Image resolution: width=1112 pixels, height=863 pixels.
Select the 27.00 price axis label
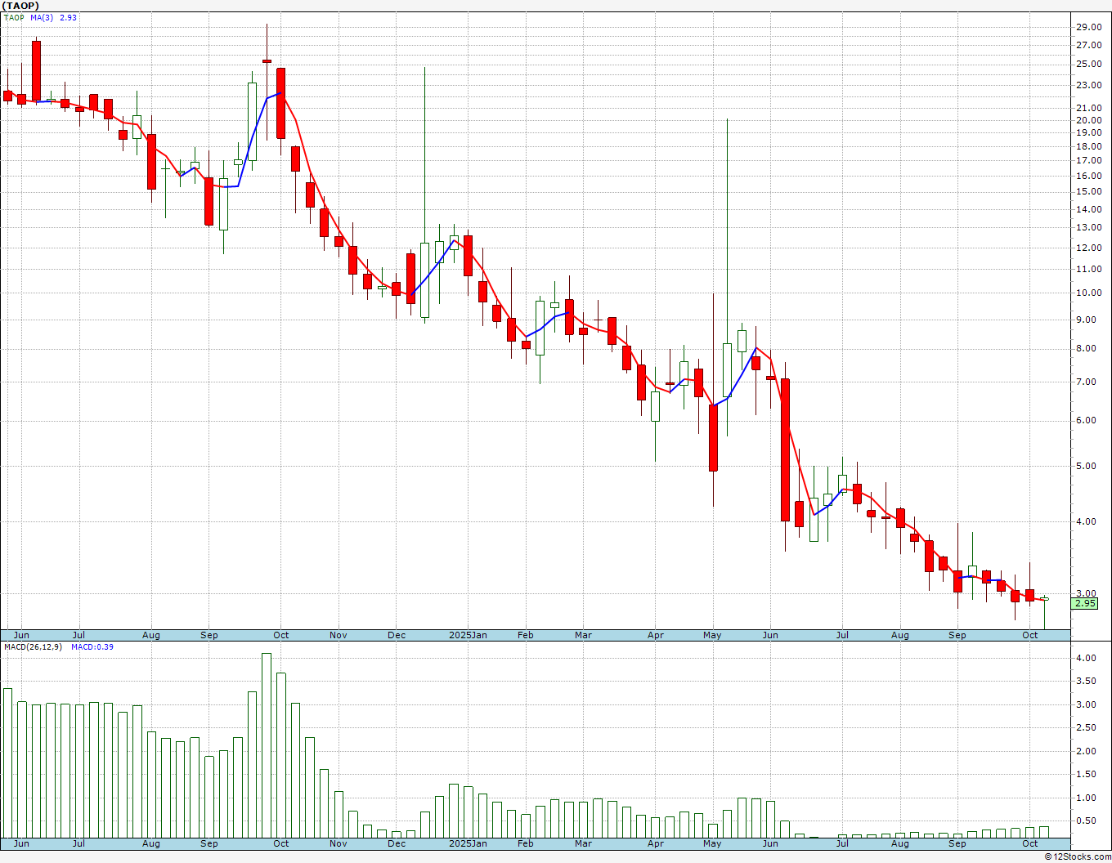(x=1088, y=45)
